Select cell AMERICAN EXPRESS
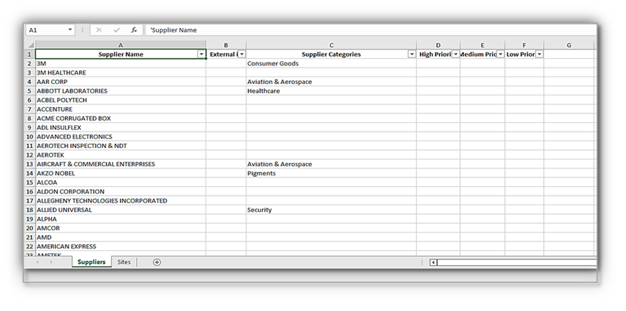626x311 pixels. pos(120,246)
